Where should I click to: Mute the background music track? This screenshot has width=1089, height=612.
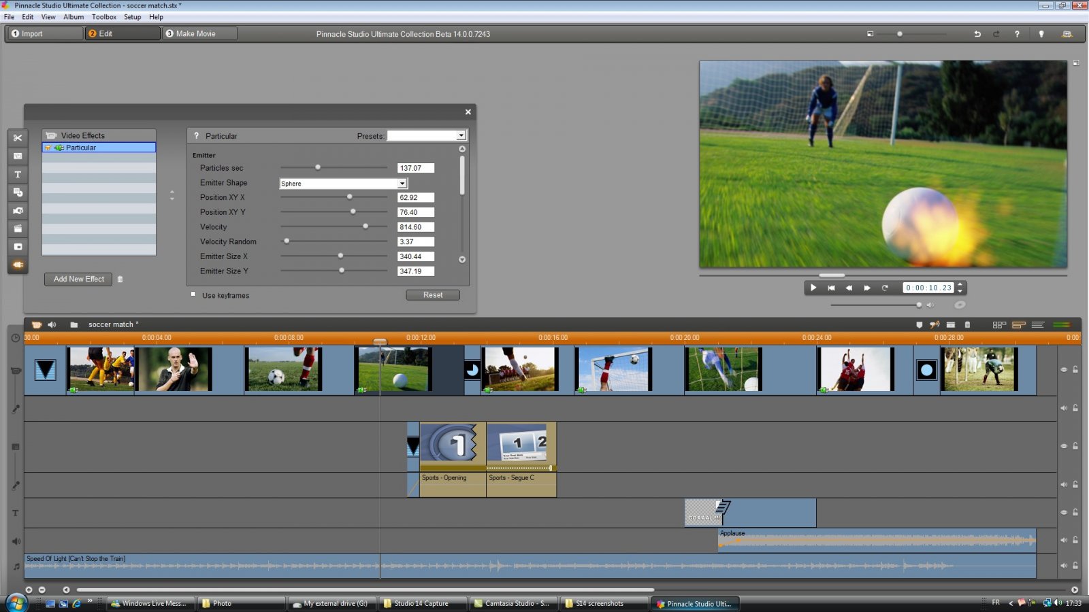(1064, 566)
